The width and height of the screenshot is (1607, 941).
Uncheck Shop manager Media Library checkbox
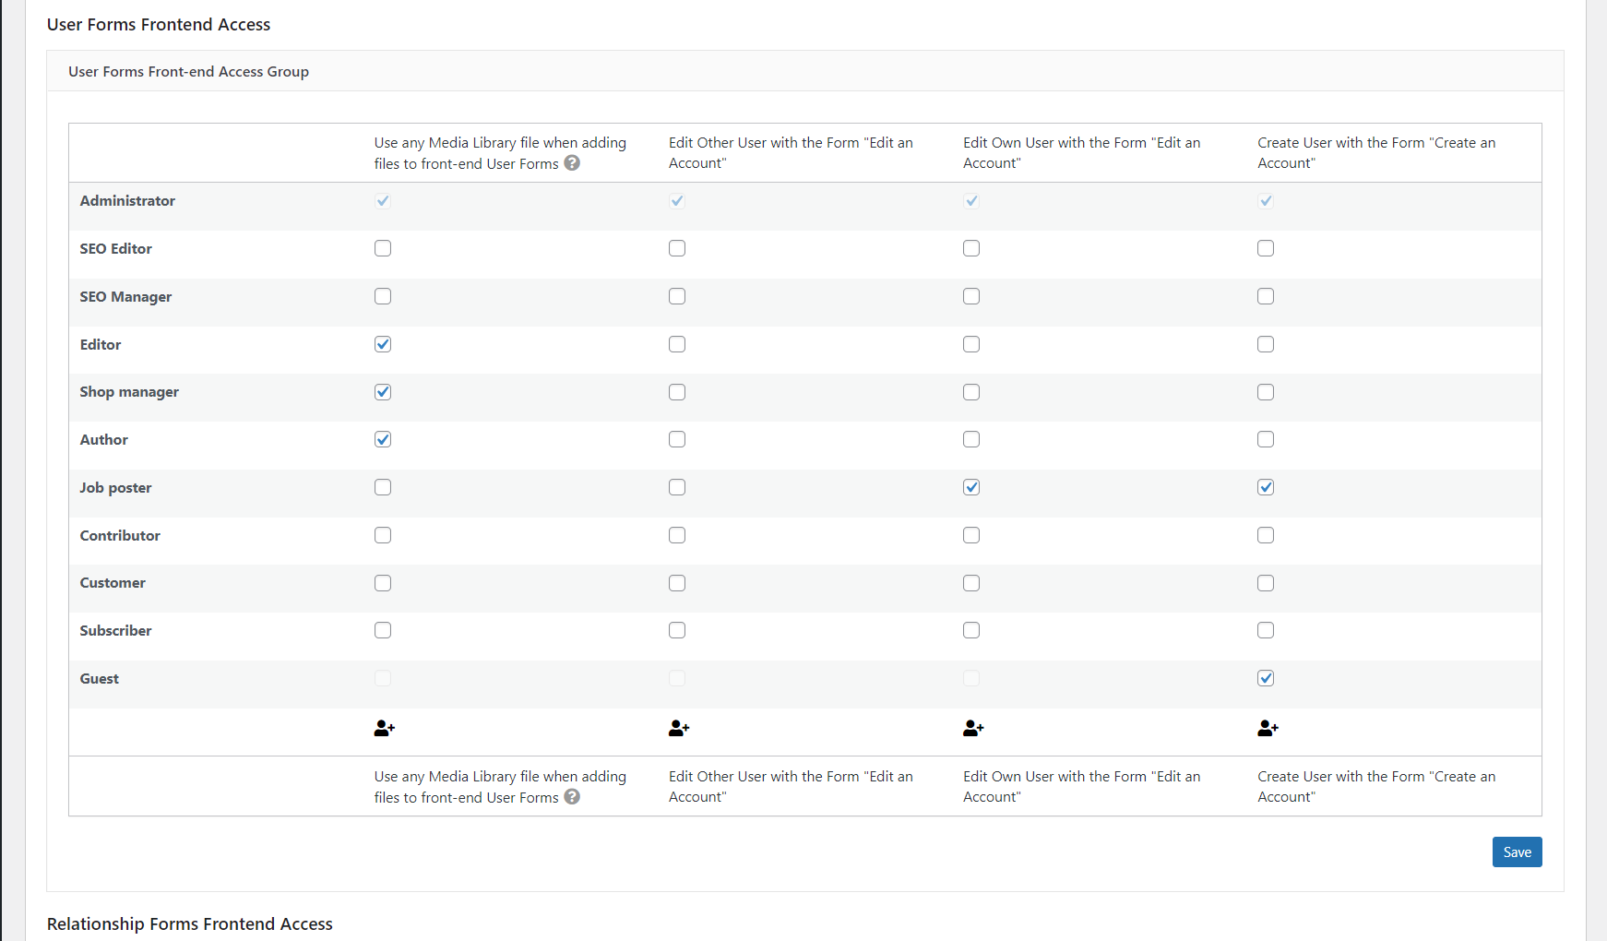pos(383,392)
